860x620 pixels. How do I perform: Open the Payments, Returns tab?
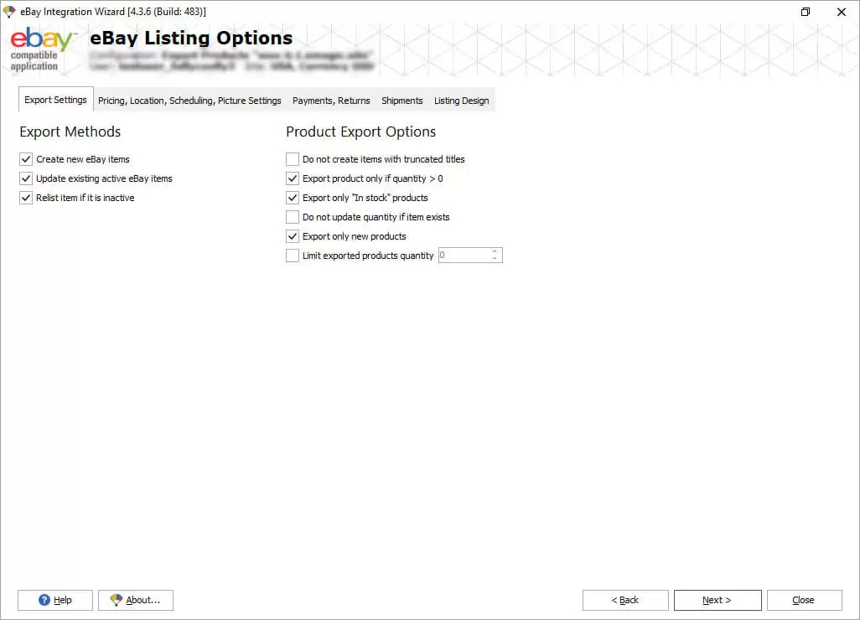coord(331,101)
